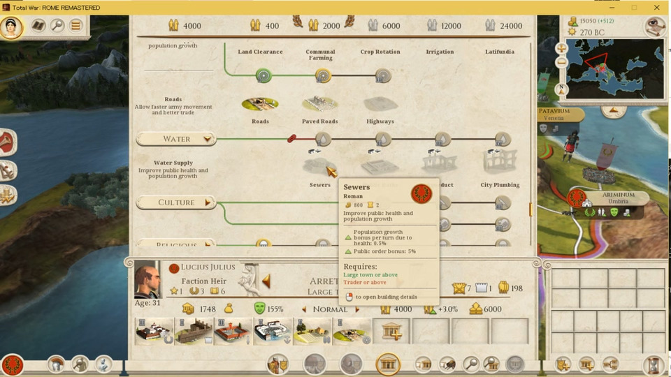The image size is (671, 377).
Task: Select the Communal Farming node
Action: pyautogui.click(x=323, y=75)
